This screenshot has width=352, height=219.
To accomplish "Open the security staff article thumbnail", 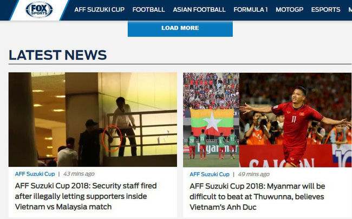I will coord(93,119).
